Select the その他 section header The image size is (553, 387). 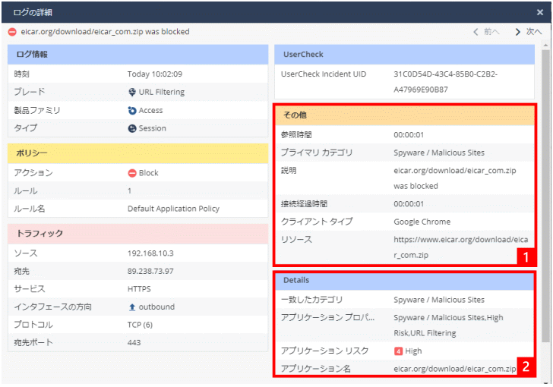(x=406, y=115)
